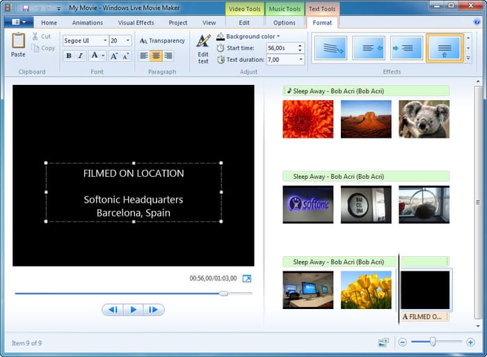The width and height of the screenshot is (487, 357).
Task: Toggle italic text formatting
Action: tap(80, 56)
